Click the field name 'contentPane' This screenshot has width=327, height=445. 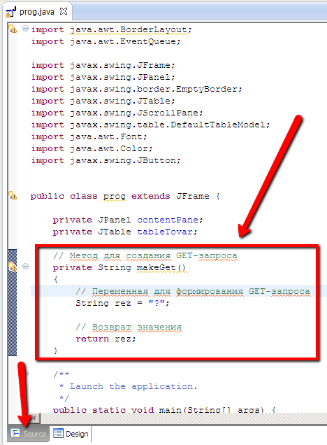pyautogui.click(x=168, y=220)
